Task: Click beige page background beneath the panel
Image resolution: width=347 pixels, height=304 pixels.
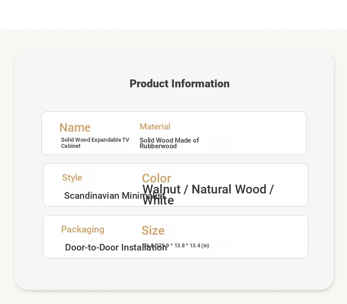Action: [173, 297]
